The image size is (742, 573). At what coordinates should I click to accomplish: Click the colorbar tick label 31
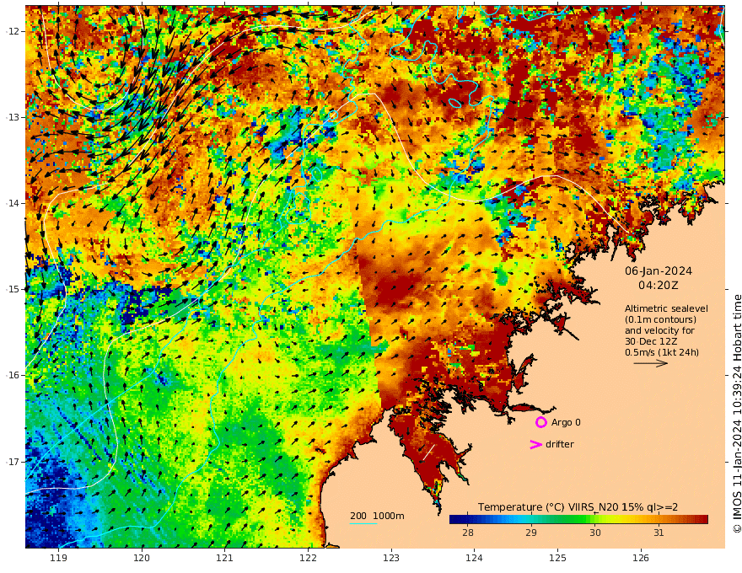[659, 533]
